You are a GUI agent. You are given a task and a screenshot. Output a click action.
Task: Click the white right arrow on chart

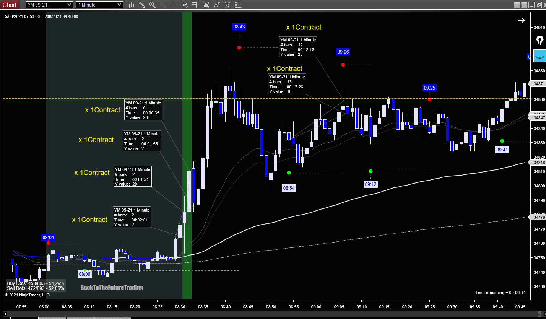pyautogui.click(x=522, y=20)
